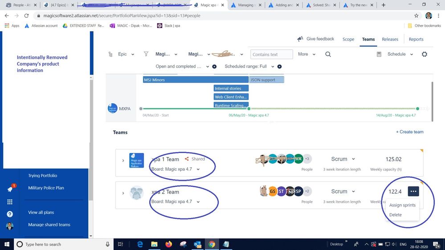Open the Schedule view dropdown
The image size is (445, 250).
(400, 54)
